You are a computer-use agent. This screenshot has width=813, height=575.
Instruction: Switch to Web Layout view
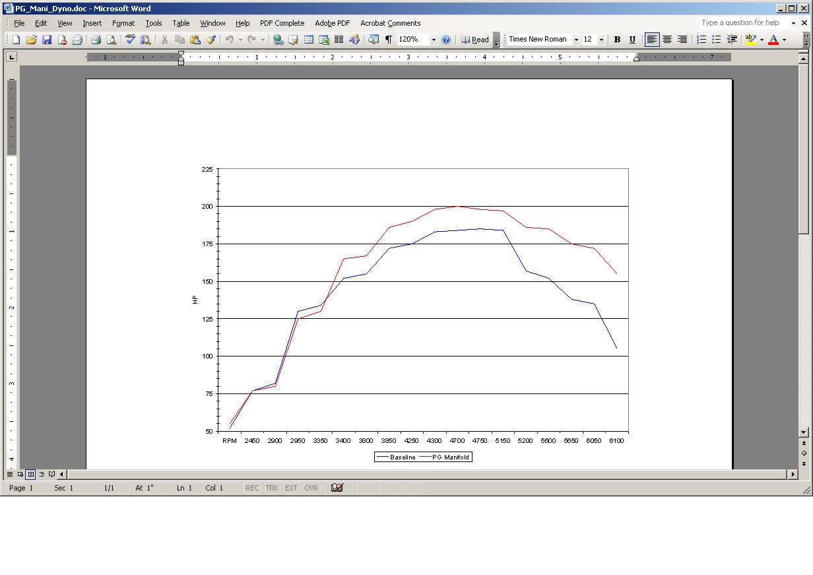pos(20,474)
